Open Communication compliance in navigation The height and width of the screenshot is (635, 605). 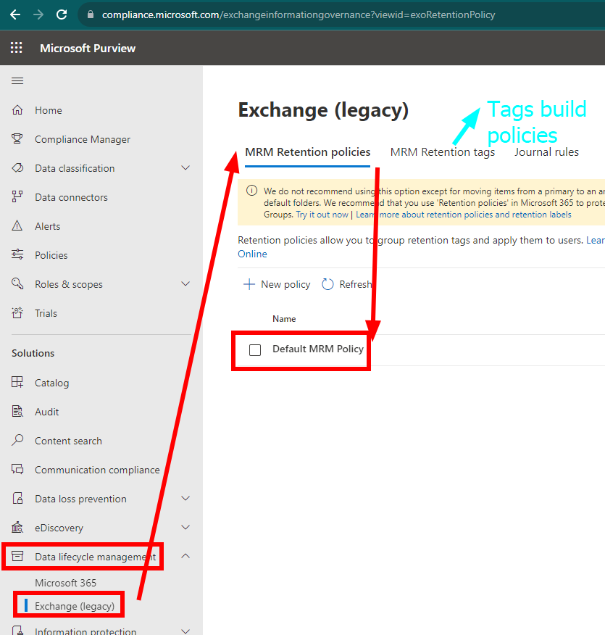(97, 470)
